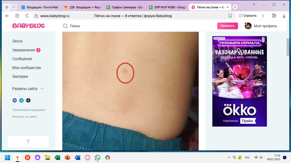Image resolution: width=291 pixels, height=163 pixels.
Task: Open the Уведомления link
Action: click(x=24, y=50)
